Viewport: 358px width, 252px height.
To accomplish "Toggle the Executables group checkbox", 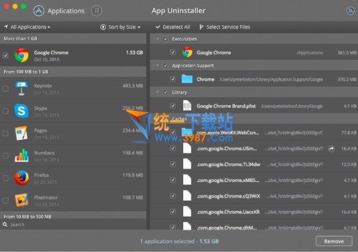I will [x=165, y=39].
